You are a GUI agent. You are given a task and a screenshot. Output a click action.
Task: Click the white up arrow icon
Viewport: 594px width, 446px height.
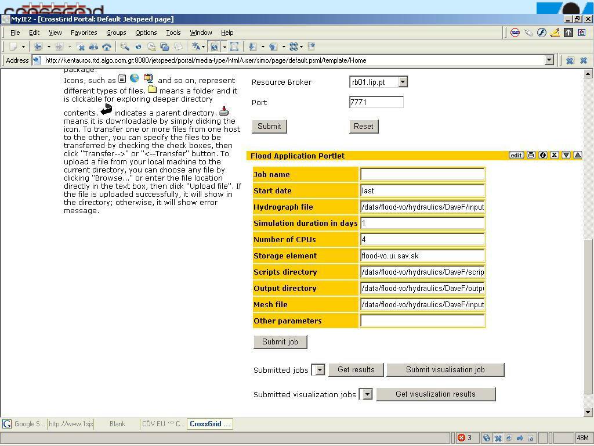(568, 33)
